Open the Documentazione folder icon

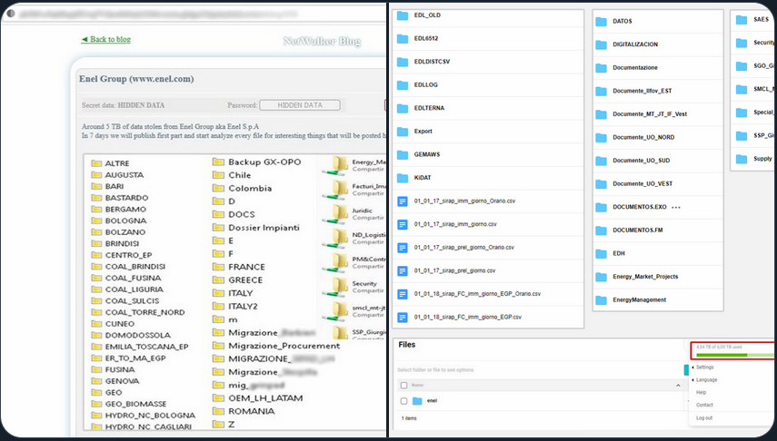coord(601,68)
